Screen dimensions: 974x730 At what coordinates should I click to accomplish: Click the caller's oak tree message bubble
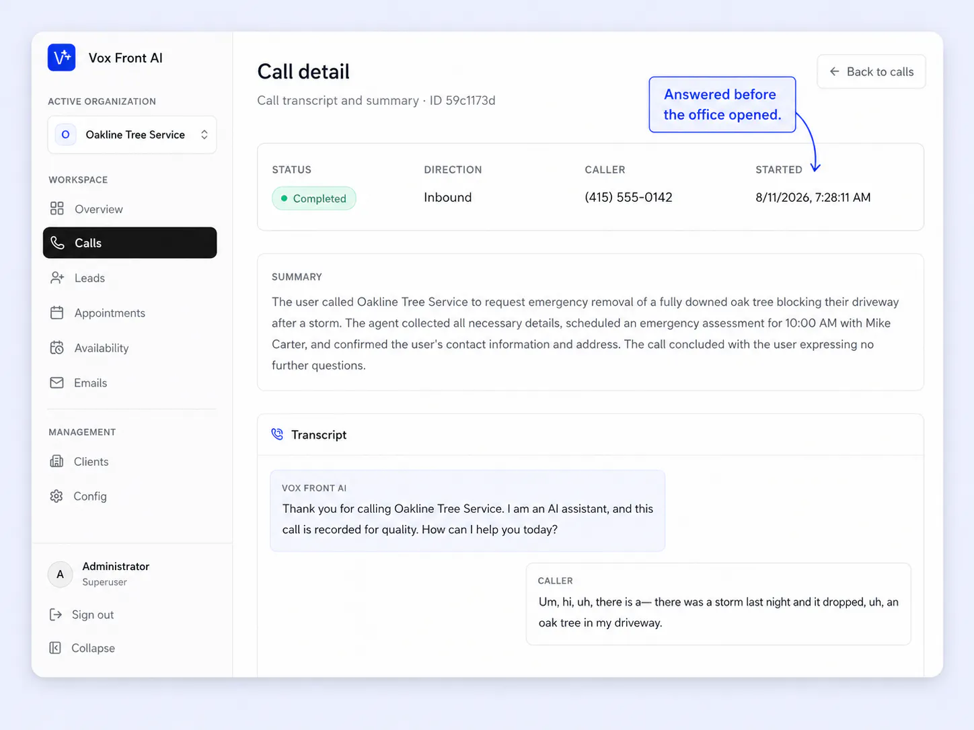pos(718,604)
